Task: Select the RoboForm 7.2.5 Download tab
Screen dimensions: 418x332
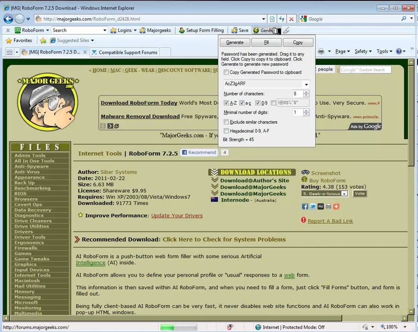Action: 54,52
